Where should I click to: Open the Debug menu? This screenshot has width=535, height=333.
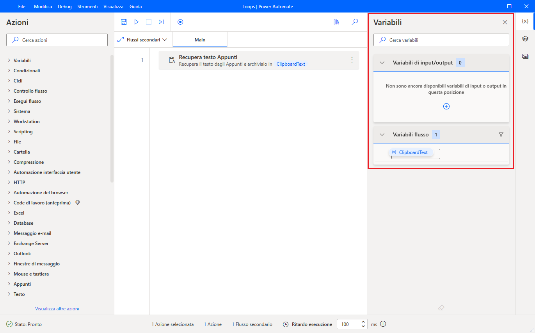[x=64, y=6]
